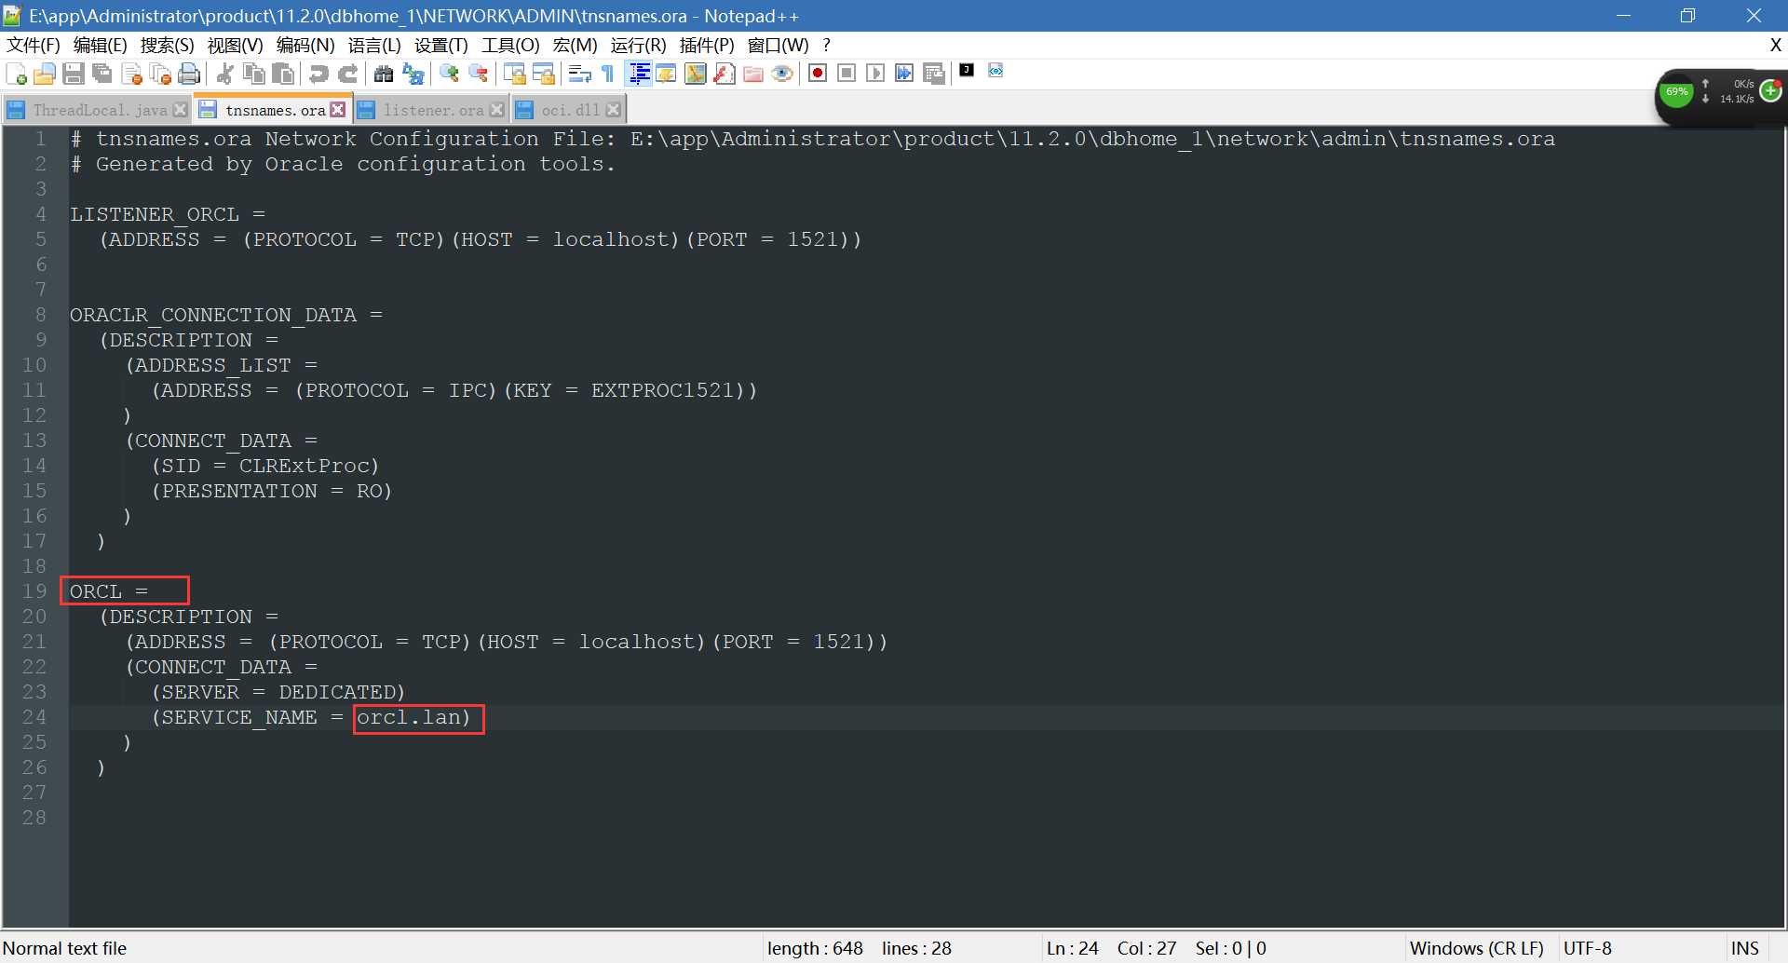Close the tnsnames.ora tab
Viewport: 1788px width, 963px height.
click(x=338, y=110)
